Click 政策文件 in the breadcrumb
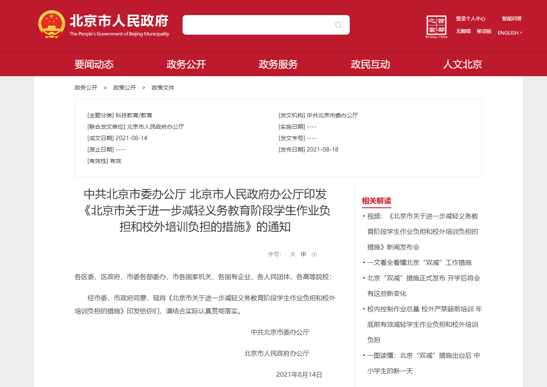Image resolution: width=547 pixels, height=387 pixels. [163, 88]
